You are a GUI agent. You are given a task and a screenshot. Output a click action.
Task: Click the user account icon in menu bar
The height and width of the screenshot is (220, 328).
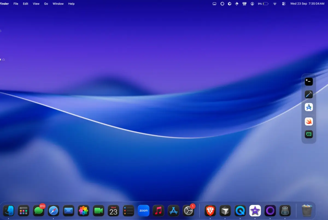point(252,4)
